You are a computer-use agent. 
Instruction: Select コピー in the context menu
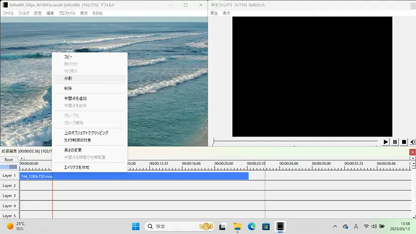90,57
